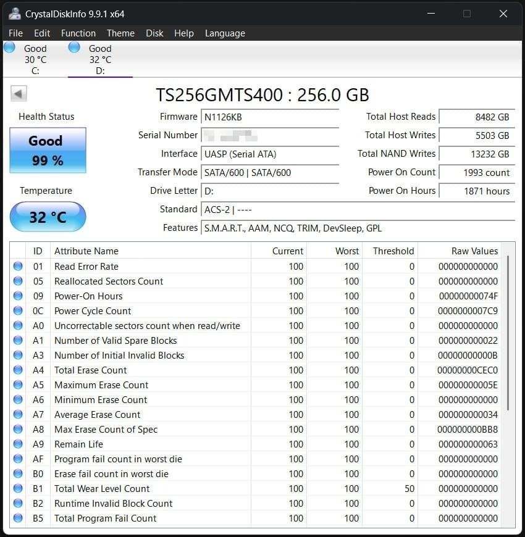Viewport: 525px width, 537px height.
Task: Click the status orb of Total Erase Count
Action: coord(18,370)
